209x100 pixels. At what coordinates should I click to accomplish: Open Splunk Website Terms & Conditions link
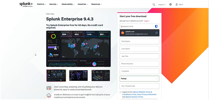pos(137,93)
